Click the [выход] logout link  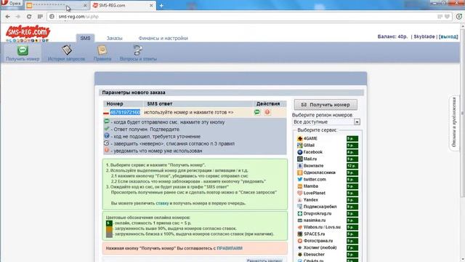point(448,36)
